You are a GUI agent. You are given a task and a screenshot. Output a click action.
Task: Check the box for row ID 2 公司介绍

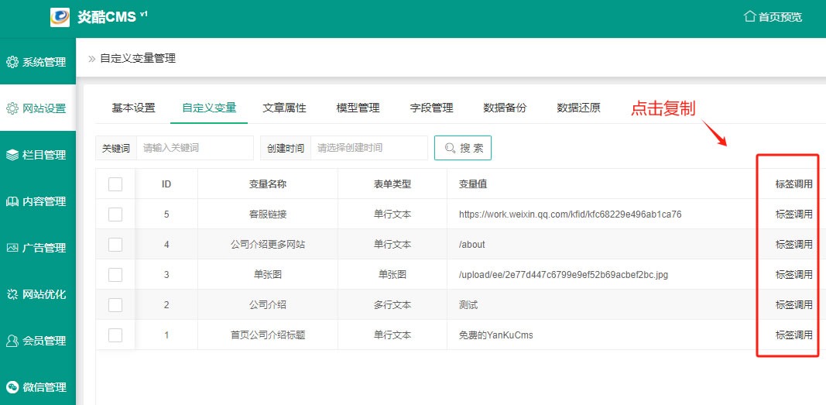click(115, 305)
